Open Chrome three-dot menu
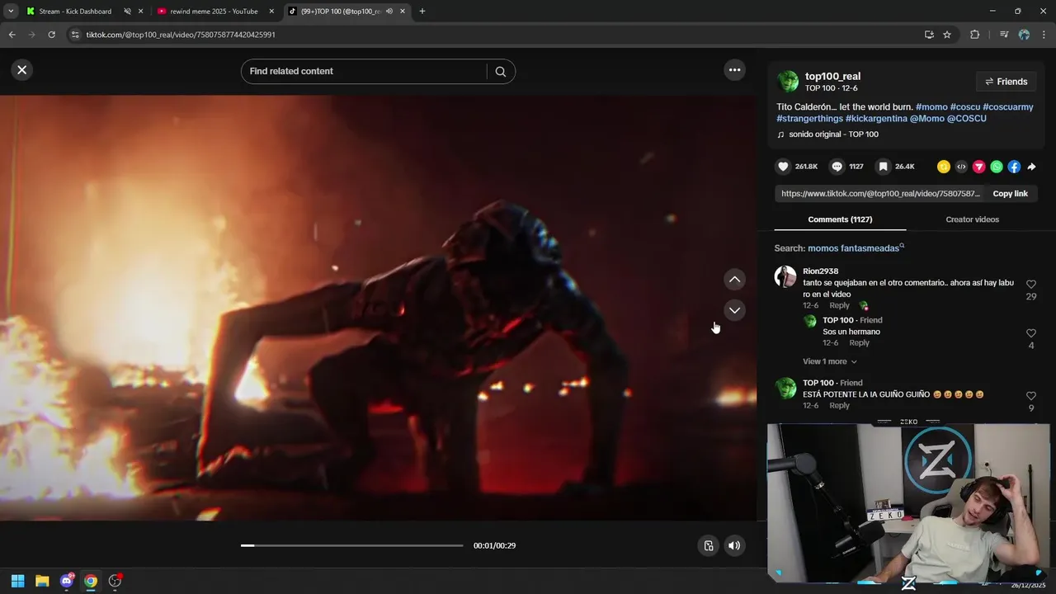Image resolution: width=1056 pixels, height=594 pixels. (x=1044, y=35)
